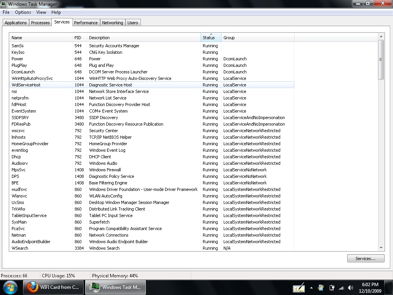Open the Windows Start orb
This screenshot has height=295, width=393.
pyautogui.click(x=10, y=287)
